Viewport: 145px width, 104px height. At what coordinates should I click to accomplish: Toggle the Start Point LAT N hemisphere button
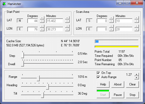point(20,20)
